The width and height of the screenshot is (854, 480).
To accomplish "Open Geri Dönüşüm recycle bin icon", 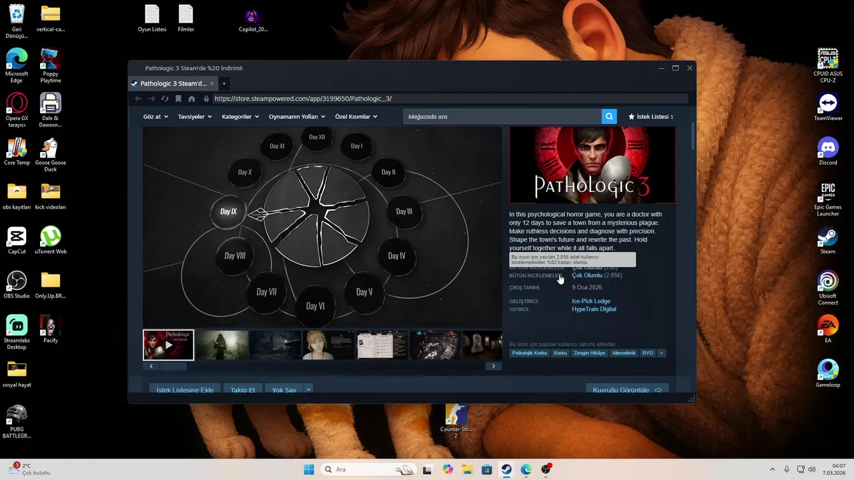I will [17, 21].
